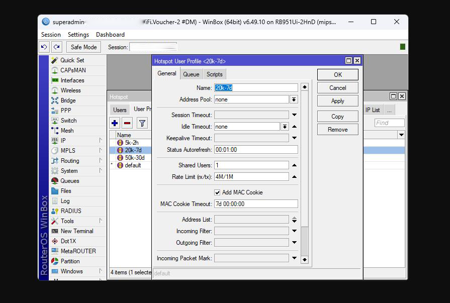This screenshot has width=450, height=303.
Task: Open CAPsMAN menu item
Action: (x=77, y=70)
